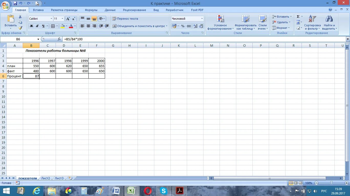350x196 pixels.
Task: Decrease font size with the small A icon
Action: click(74, 19)
